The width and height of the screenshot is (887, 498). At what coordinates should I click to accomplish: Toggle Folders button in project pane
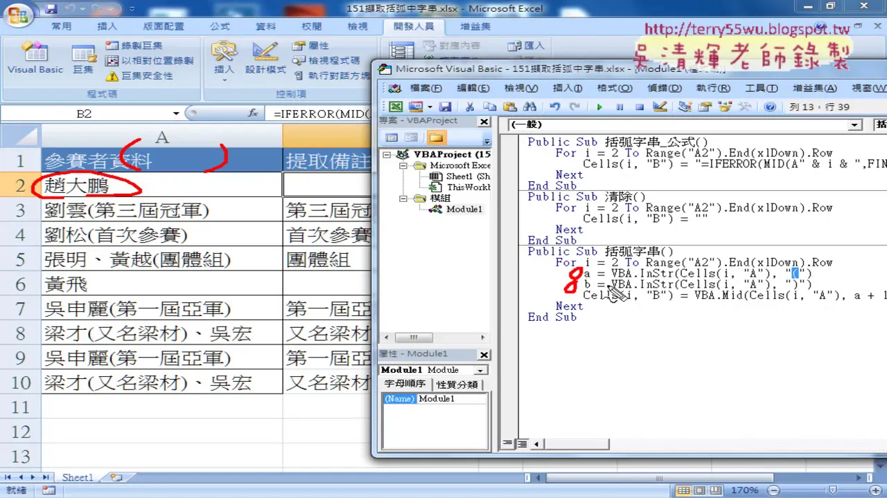coord(436,137)
